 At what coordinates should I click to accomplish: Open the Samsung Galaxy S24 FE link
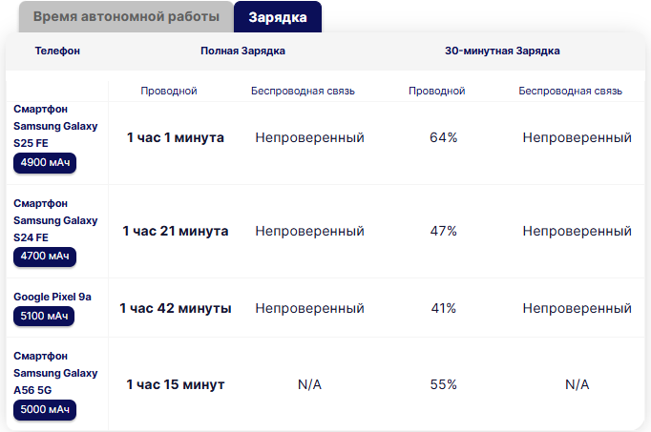click(55, 220)
